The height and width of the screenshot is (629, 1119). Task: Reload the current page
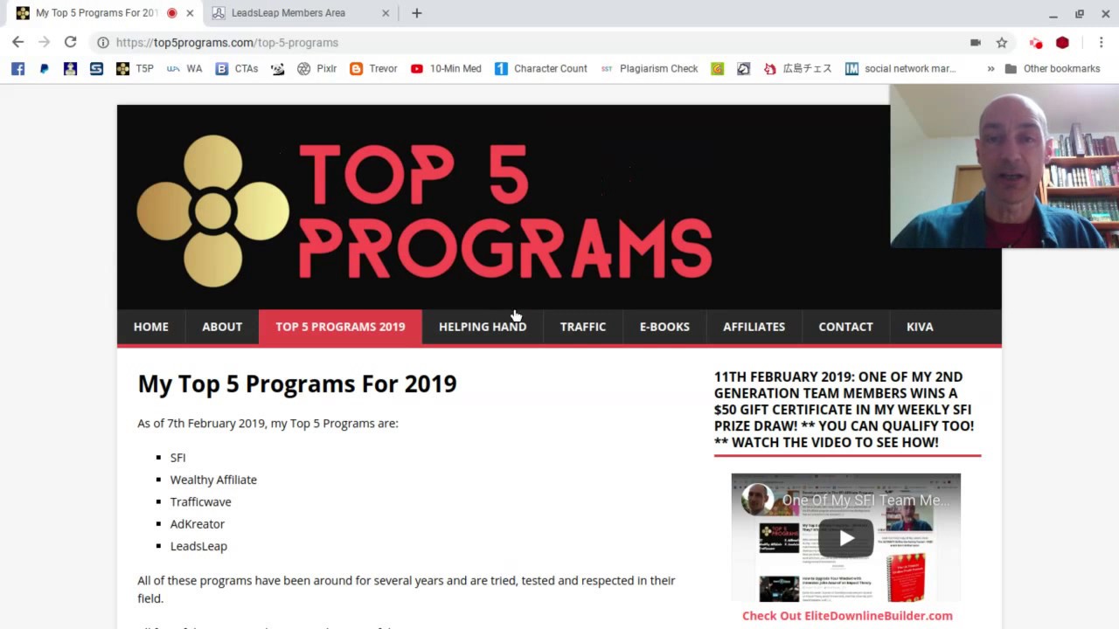pos(70,42)
